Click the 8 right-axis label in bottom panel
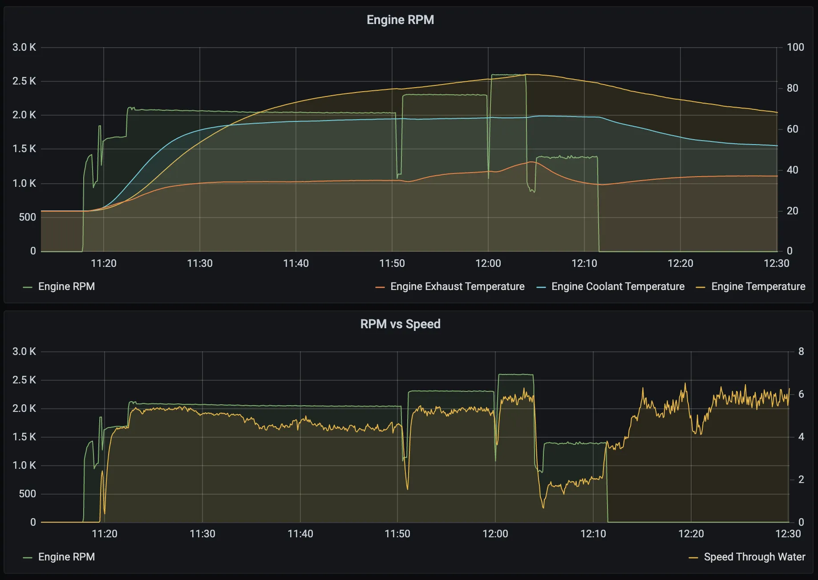This screenshot has width=818, height=580. (x=801, y=351)
